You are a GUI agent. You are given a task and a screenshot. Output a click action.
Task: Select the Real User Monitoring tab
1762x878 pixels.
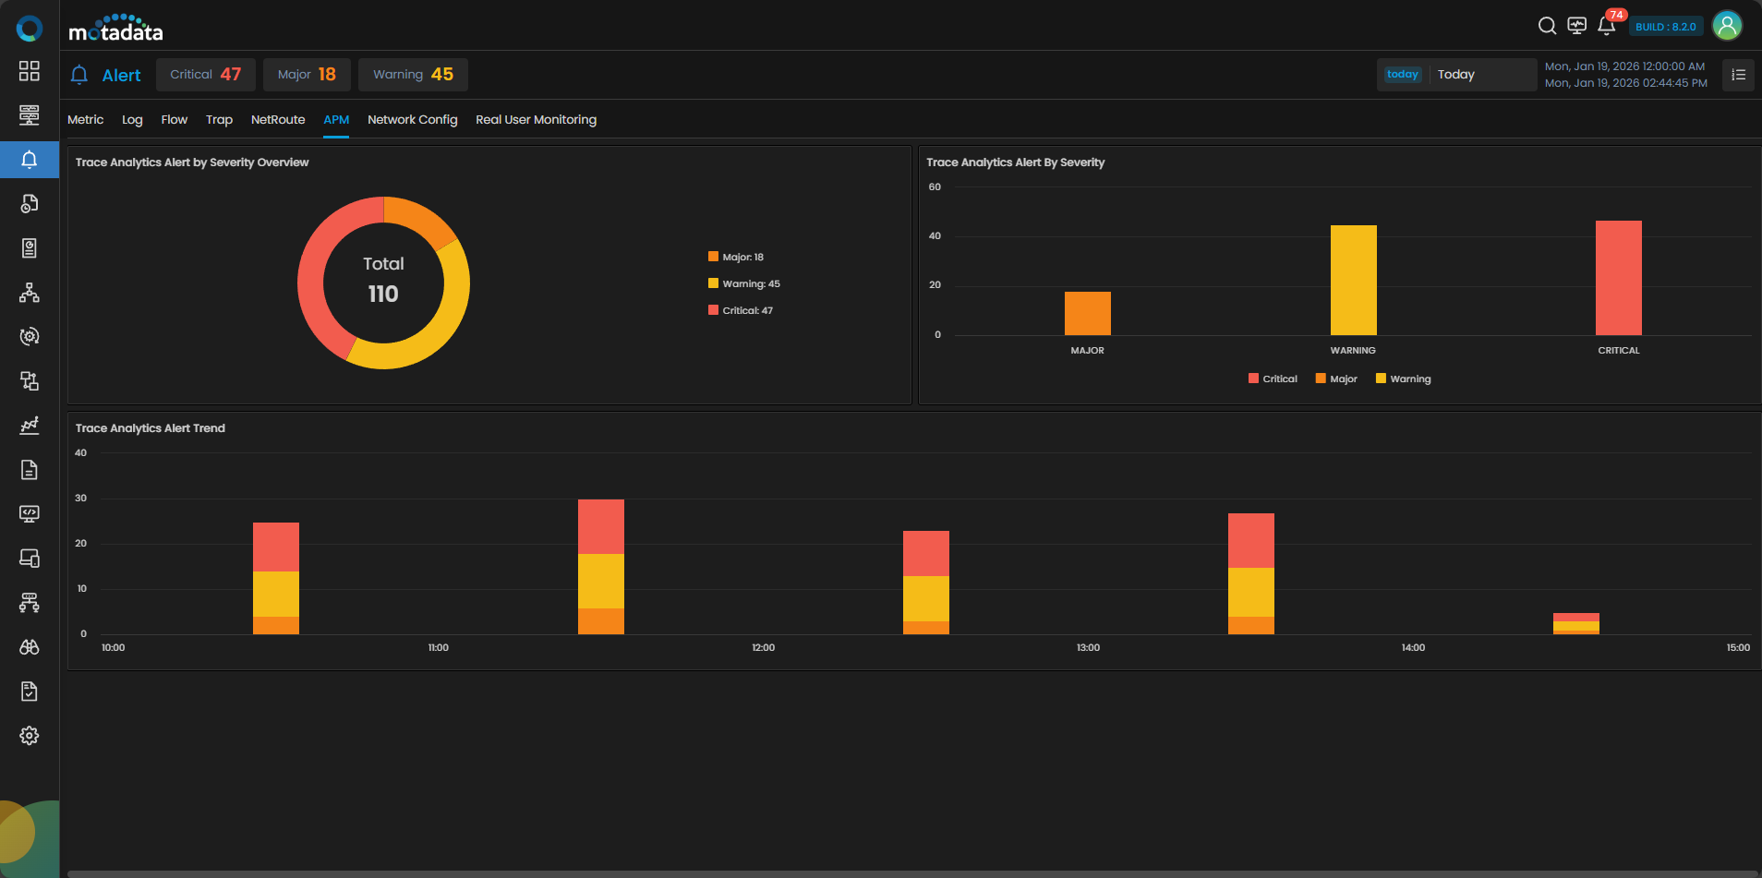click(x=536, y=120)
